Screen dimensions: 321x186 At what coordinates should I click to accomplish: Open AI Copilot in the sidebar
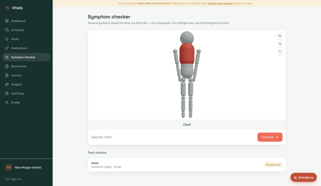tap(26, 30)
